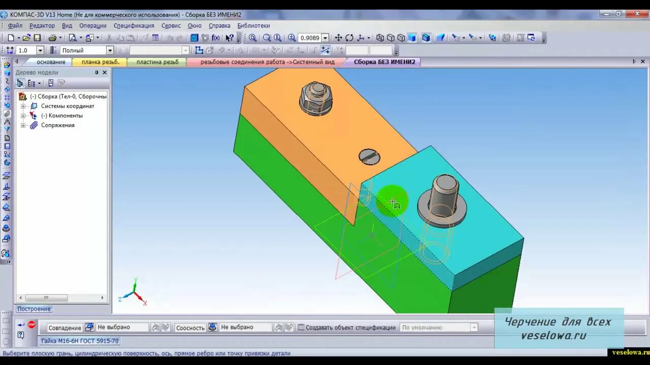
Task: Click the zoom scale value field
Action: click(310, 38)
